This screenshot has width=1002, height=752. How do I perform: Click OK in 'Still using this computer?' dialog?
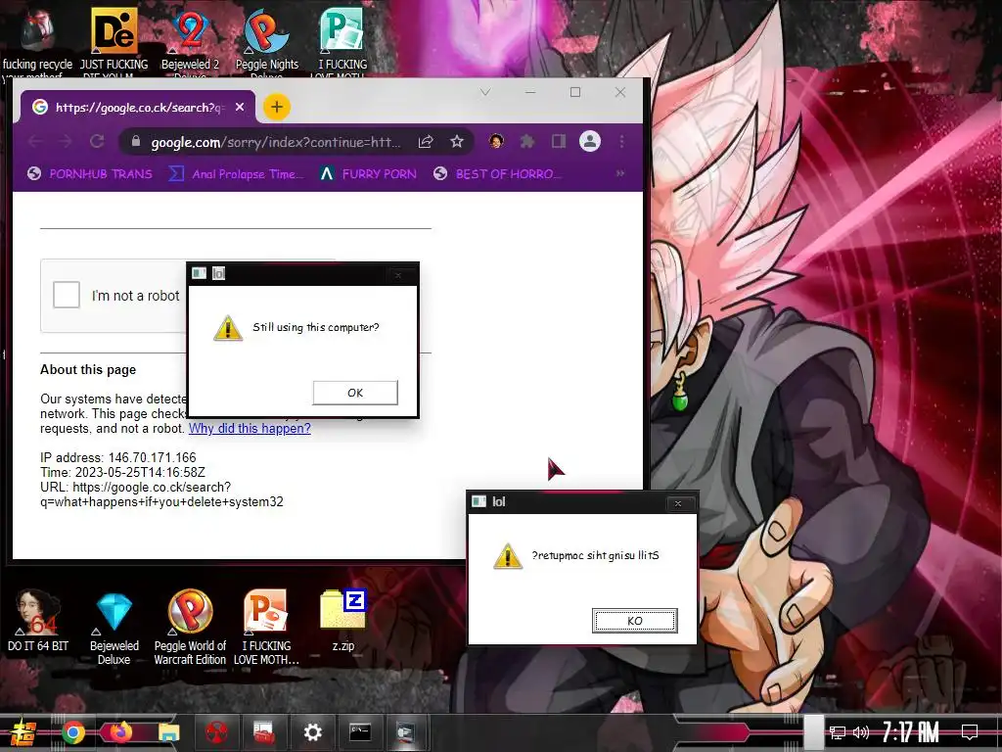pos(355,393)
